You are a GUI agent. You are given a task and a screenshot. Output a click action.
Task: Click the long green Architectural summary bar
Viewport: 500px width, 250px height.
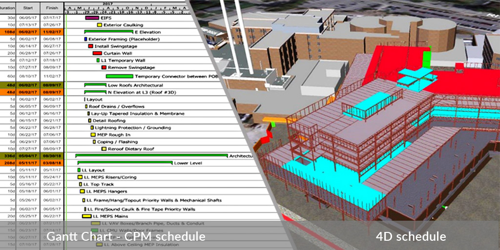pos(151,155)
